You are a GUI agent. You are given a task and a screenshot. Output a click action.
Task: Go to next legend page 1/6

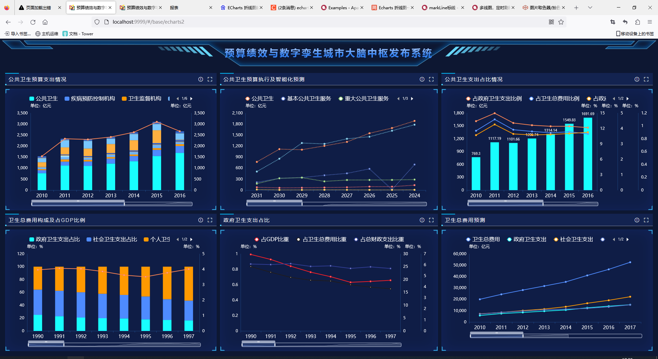192,99
